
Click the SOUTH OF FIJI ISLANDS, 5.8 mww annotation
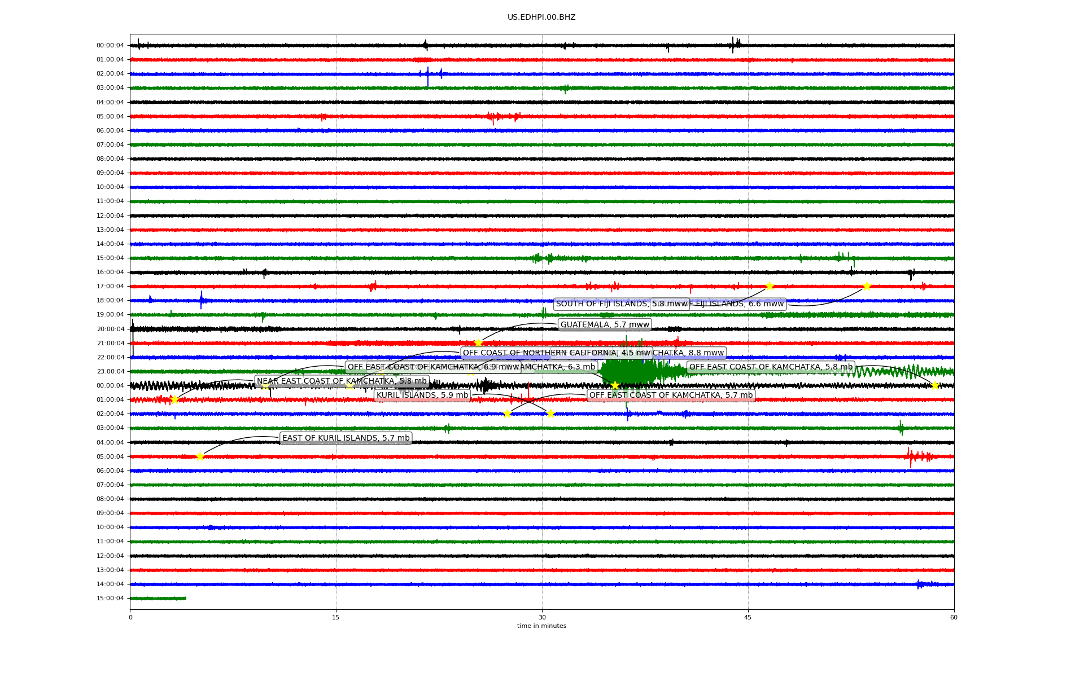621,304
